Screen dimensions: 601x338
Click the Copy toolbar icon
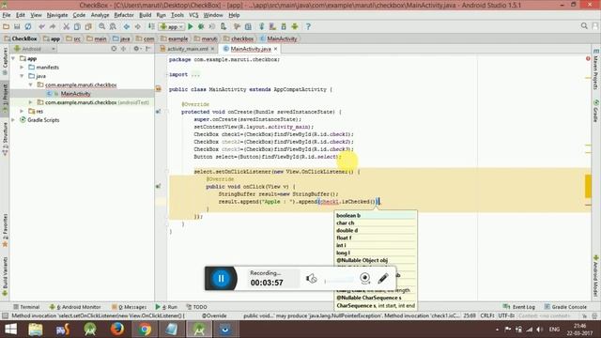coord(77,26)
